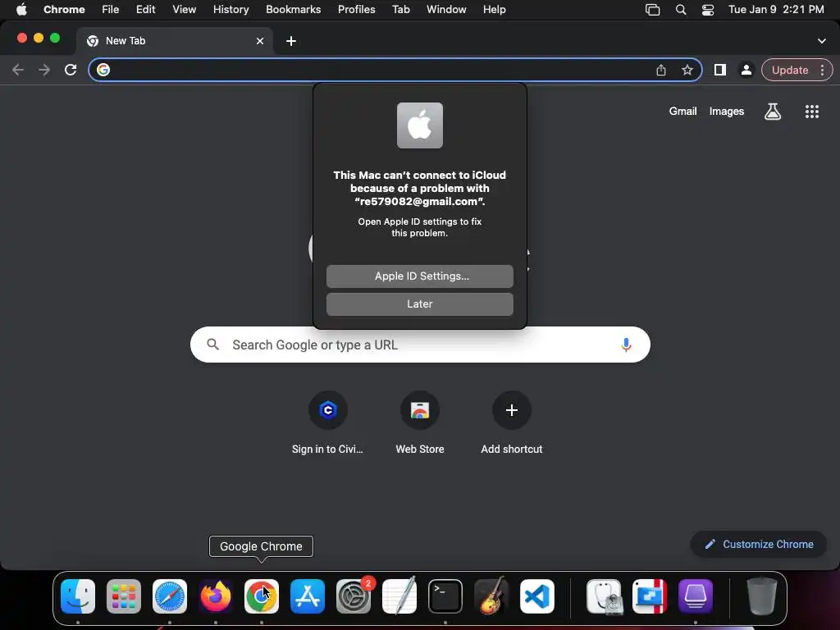Open the Bookmarks menu
The image size is (840, 630).
click(293, 10)
